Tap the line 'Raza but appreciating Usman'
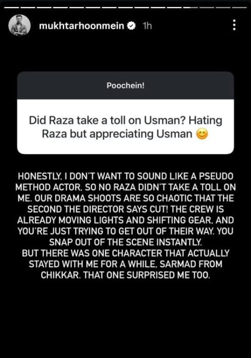Image resolution: width=251 pixels, height=358 pixels. pos(117,134)
